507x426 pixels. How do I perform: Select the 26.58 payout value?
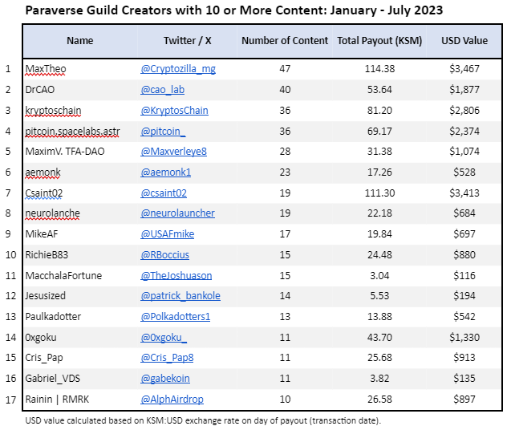(379, 400)
